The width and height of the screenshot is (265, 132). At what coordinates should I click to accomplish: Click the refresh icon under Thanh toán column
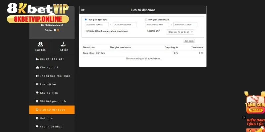(202, 53)
